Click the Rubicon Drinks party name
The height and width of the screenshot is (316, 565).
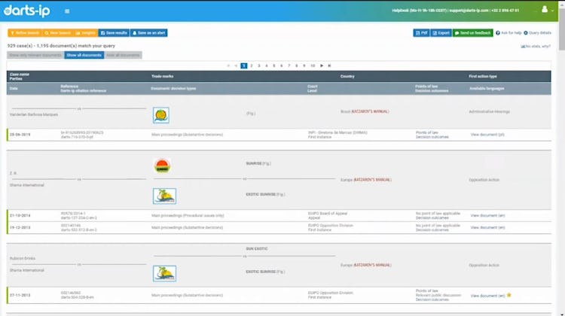point(23,258)
